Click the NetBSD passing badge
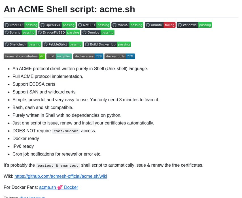Screen dimensions: 242x198 94,25
